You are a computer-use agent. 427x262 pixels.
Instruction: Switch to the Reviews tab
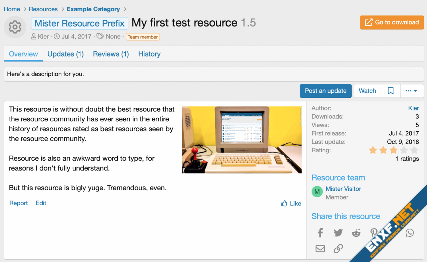pyautogui.click(x=111, y=54)
